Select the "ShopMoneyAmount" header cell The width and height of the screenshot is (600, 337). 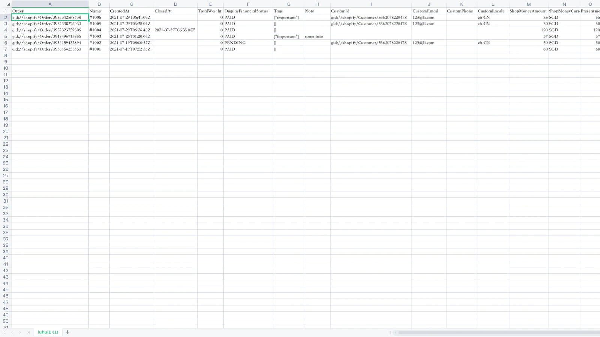tap(529, 11)
